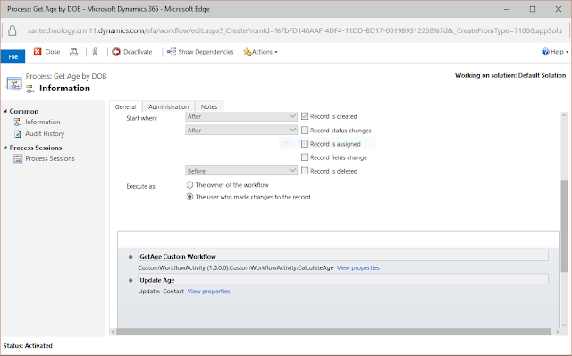
Task: Switch to the Administration tab
Action: pyautogui.click(x=169, y=106)
